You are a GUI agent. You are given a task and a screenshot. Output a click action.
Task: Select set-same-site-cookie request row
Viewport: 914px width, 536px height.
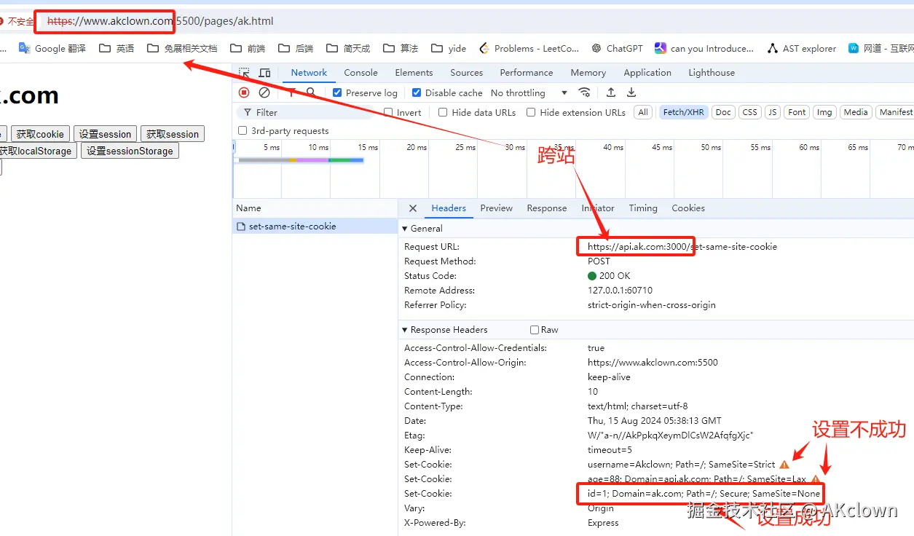[x=315, y=226]
